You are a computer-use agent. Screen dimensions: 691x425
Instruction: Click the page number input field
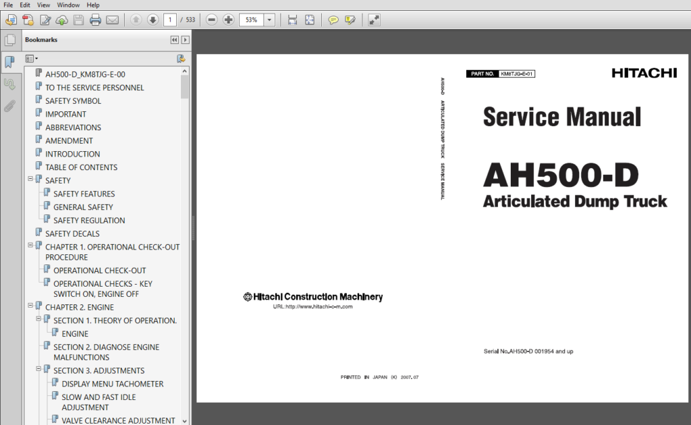pos(169,20)
